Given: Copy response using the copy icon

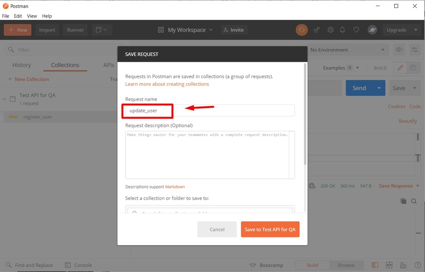Looking at the screenshot, I should coord(404,201).
